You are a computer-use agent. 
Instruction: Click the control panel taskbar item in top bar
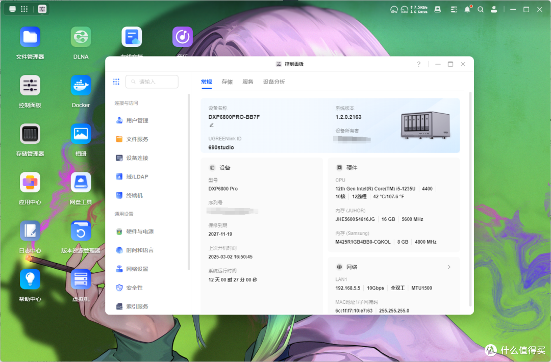(42, 9)
